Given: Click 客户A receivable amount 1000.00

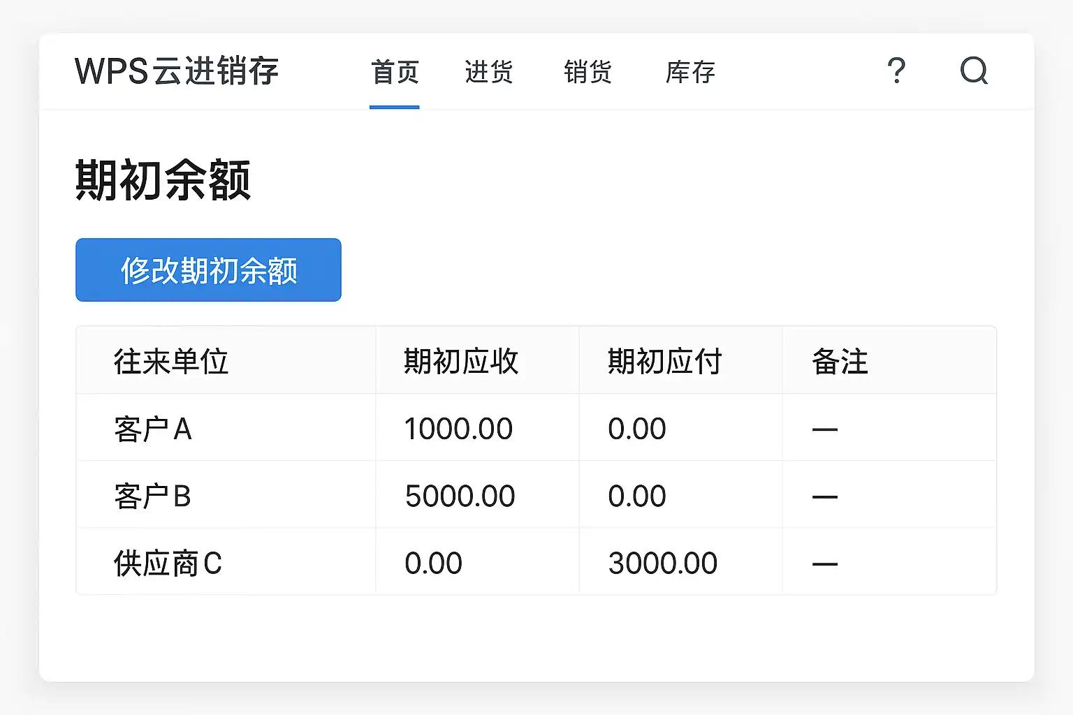Looking at the screenshot, I should 458,429.
